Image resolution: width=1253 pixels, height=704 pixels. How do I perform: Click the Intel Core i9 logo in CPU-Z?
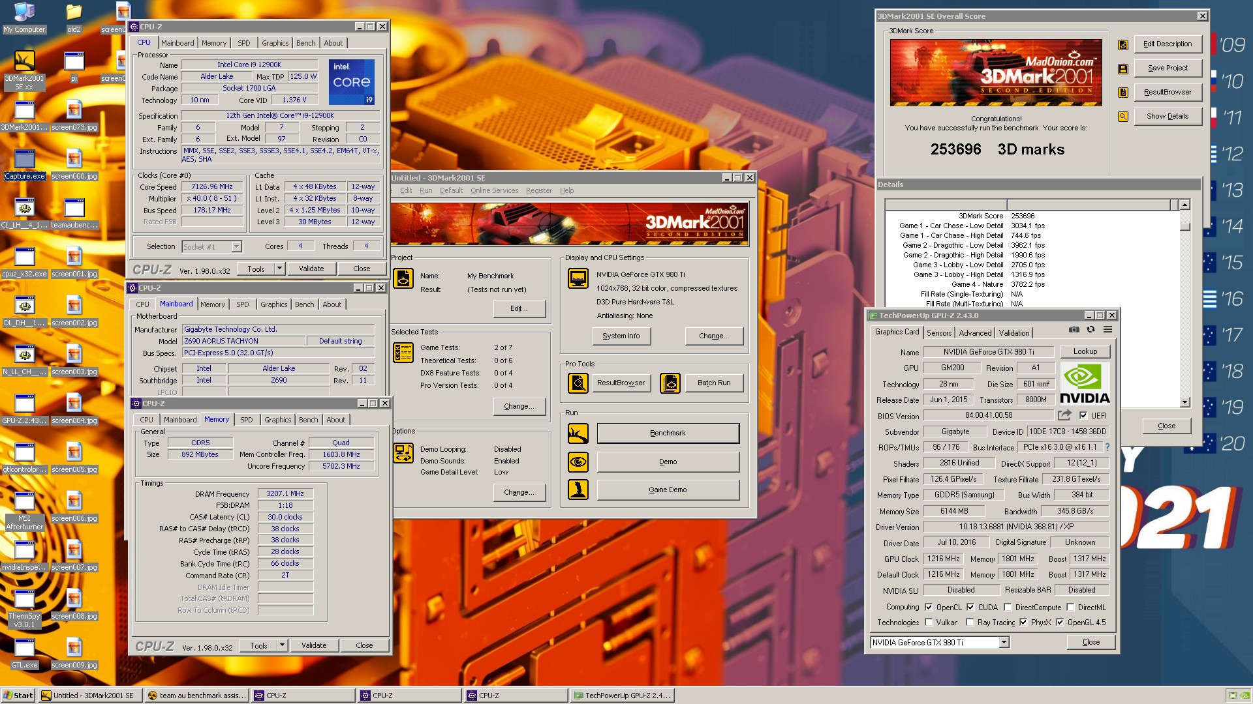tap(351, 82)
